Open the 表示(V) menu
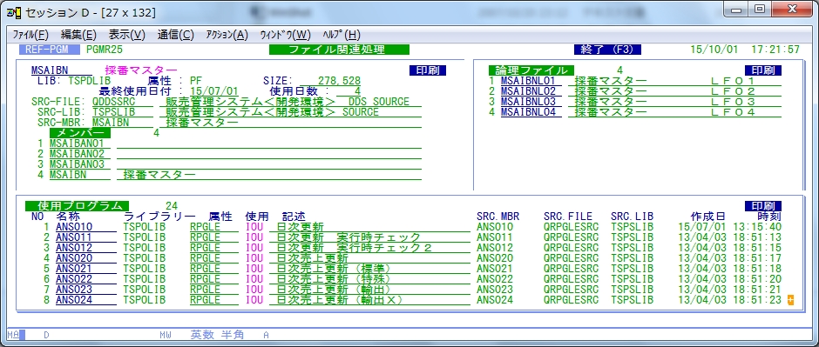Screen dimensions: 819x347 [x=127, y=35]
